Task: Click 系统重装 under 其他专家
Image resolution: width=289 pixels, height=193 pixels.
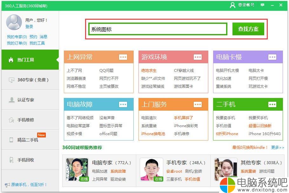Action: click(248, 171)
